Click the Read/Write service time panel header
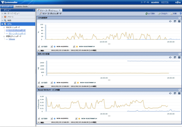The image size is (182, 127). (109, 90)
